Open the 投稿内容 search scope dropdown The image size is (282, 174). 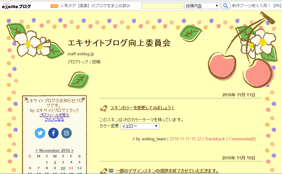click(x=202, y=6)
